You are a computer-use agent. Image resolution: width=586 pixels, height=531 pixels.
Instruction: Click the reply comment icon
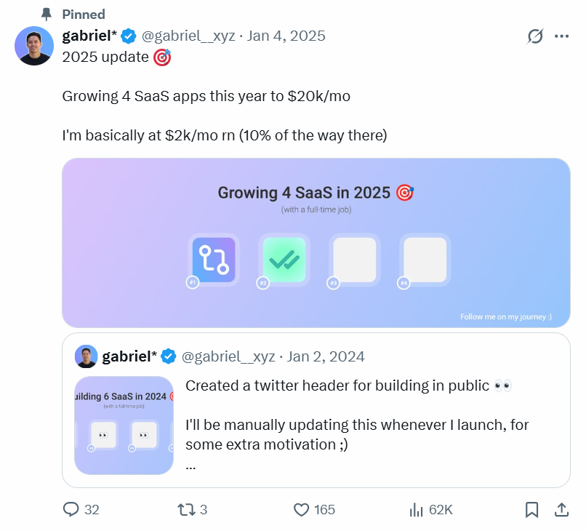tap(71, 510)
